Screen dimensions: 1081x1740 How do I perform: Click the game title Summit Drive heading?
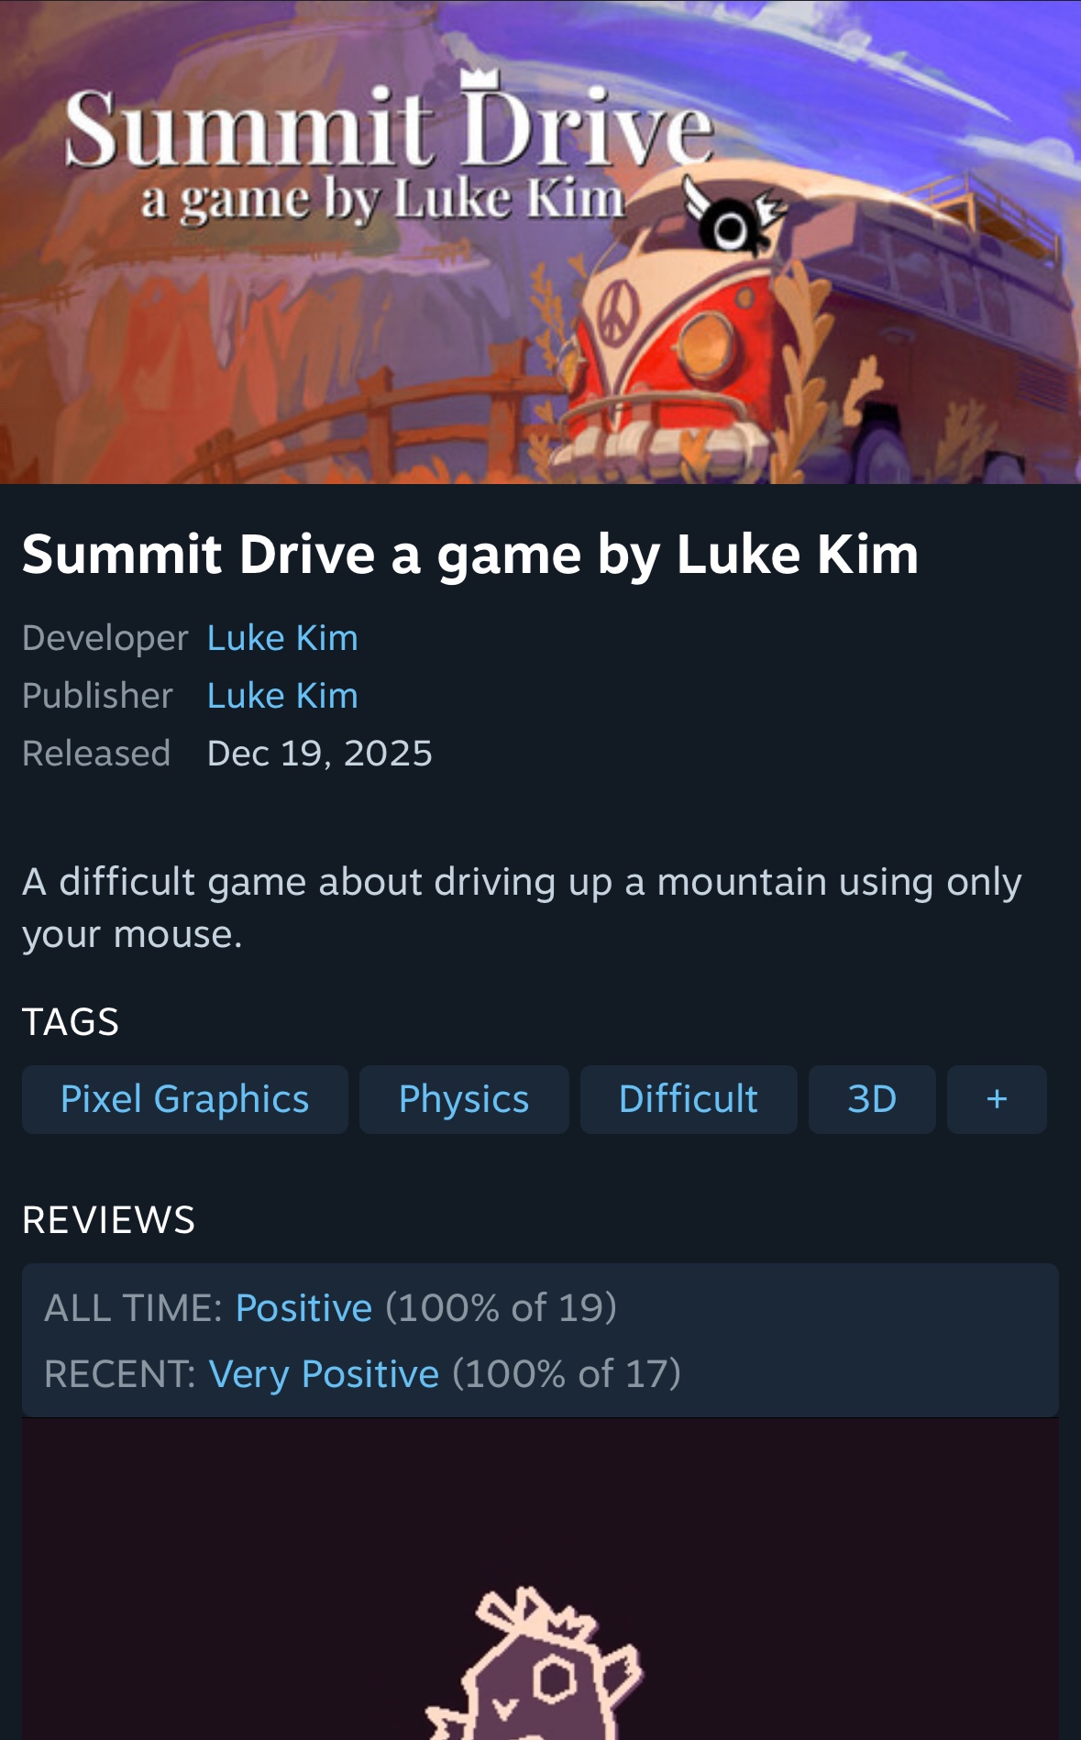(x=469, y=555)
